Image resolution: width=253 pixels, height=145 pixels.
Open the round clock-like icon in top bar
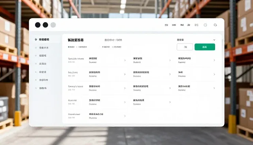205,25
